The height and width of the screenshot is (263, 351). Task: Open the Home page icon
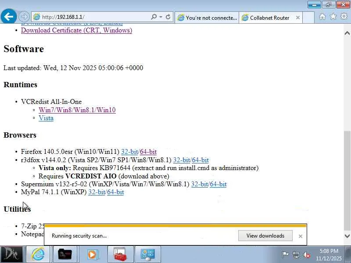click(x=322, y=17)
